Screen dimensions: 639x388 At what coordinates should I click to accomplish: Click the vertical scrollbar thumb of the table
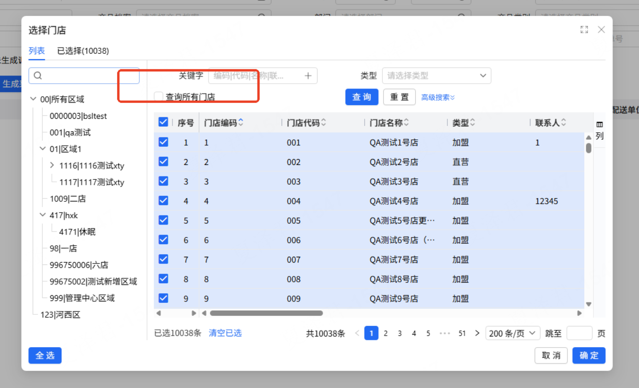tap(589, 148)
